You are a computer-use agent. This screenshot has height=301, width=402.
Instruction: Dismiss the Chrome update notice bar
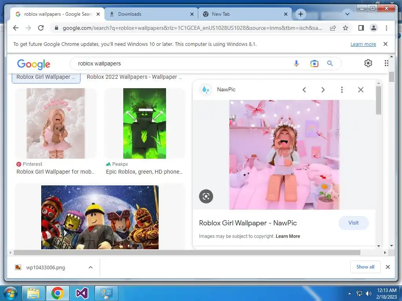(386, 44)
